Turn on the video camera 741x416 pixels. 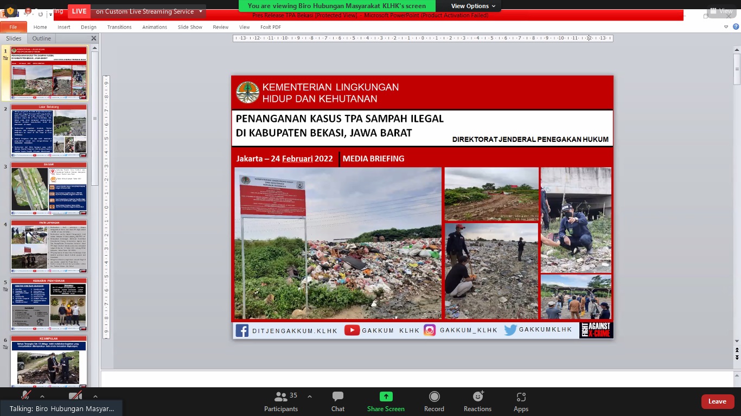75,396
